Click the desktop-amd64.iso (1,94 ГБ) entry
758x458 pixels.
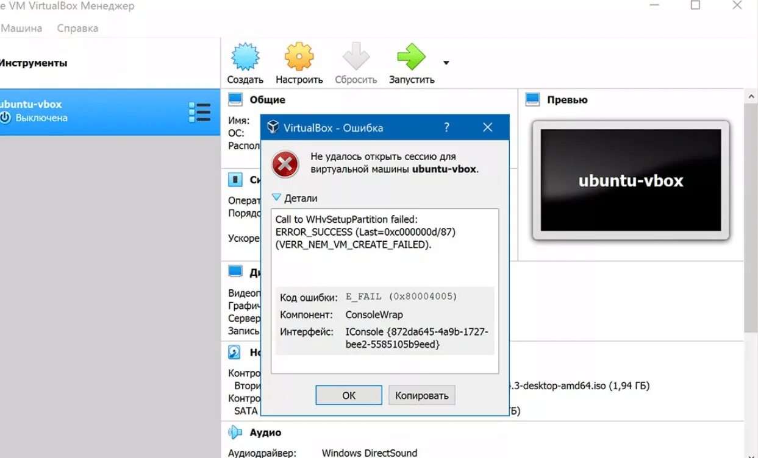579,386
